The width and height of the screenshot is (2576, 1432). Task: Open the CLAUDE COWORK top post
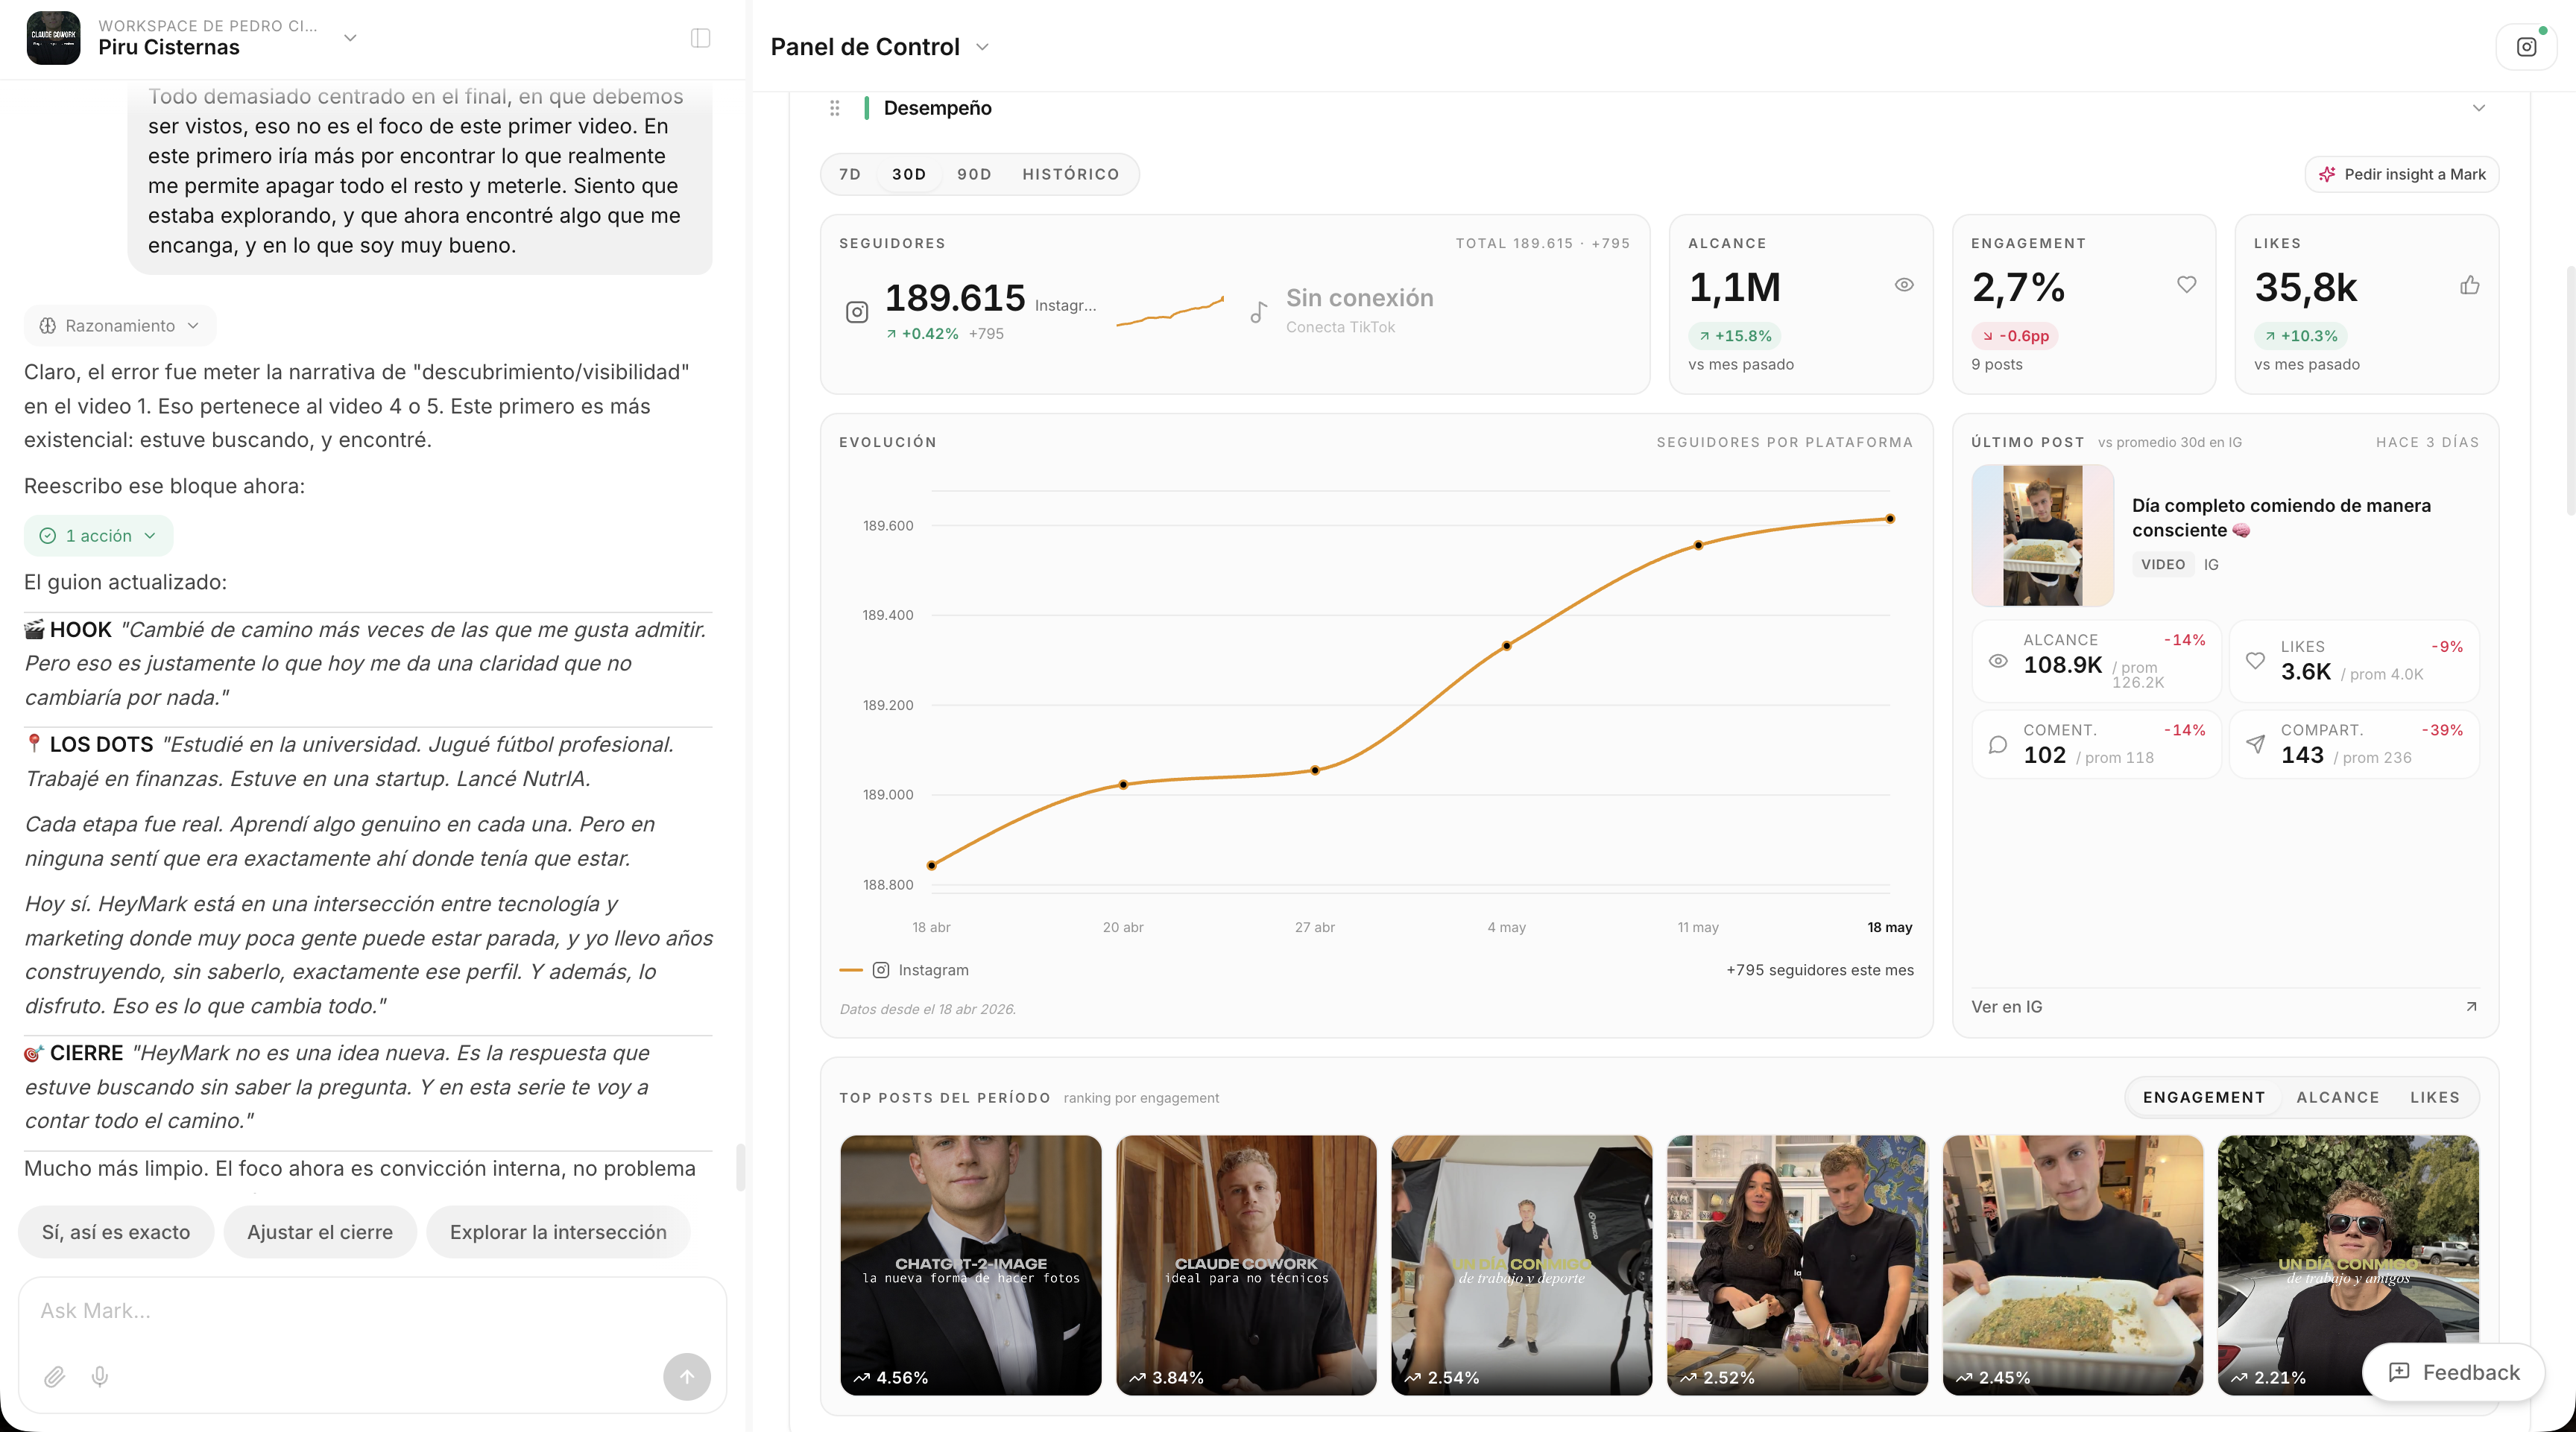tap(1246, 1264)
